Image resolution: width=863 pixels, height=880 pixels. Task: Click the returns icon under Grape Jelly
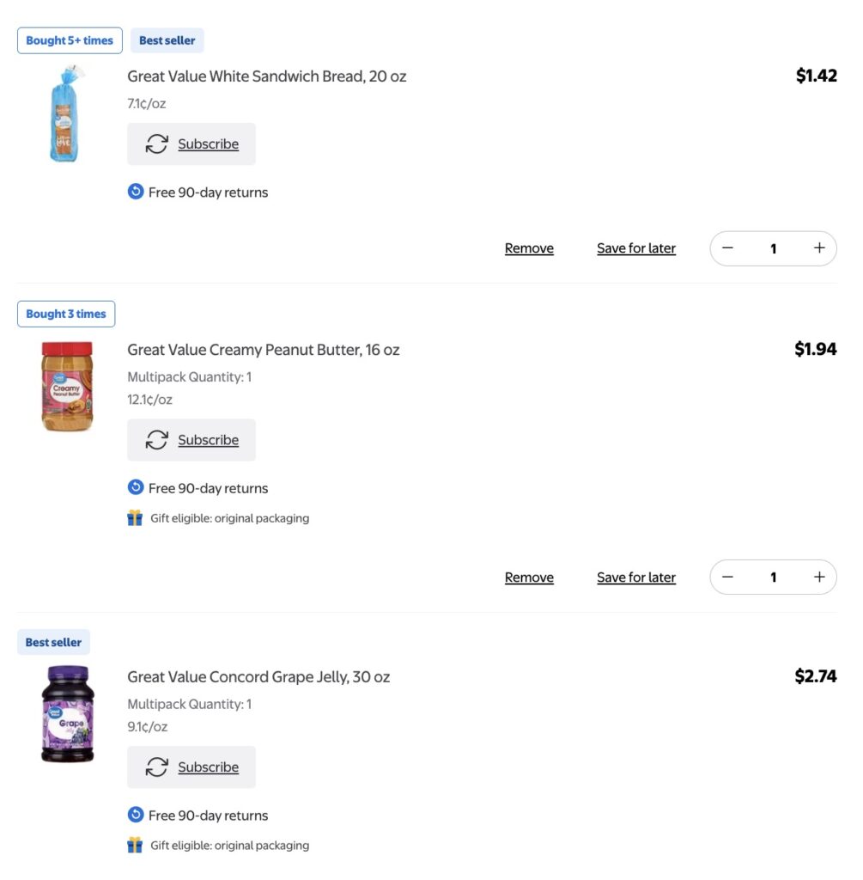click(135, 815)
